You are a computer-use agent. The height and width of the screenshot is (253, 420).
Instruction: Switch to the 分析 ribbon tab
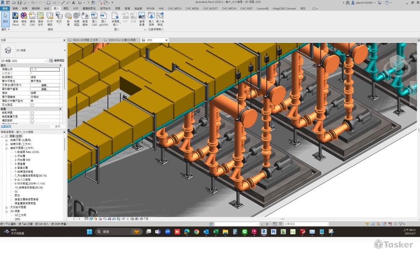point(76,8)
